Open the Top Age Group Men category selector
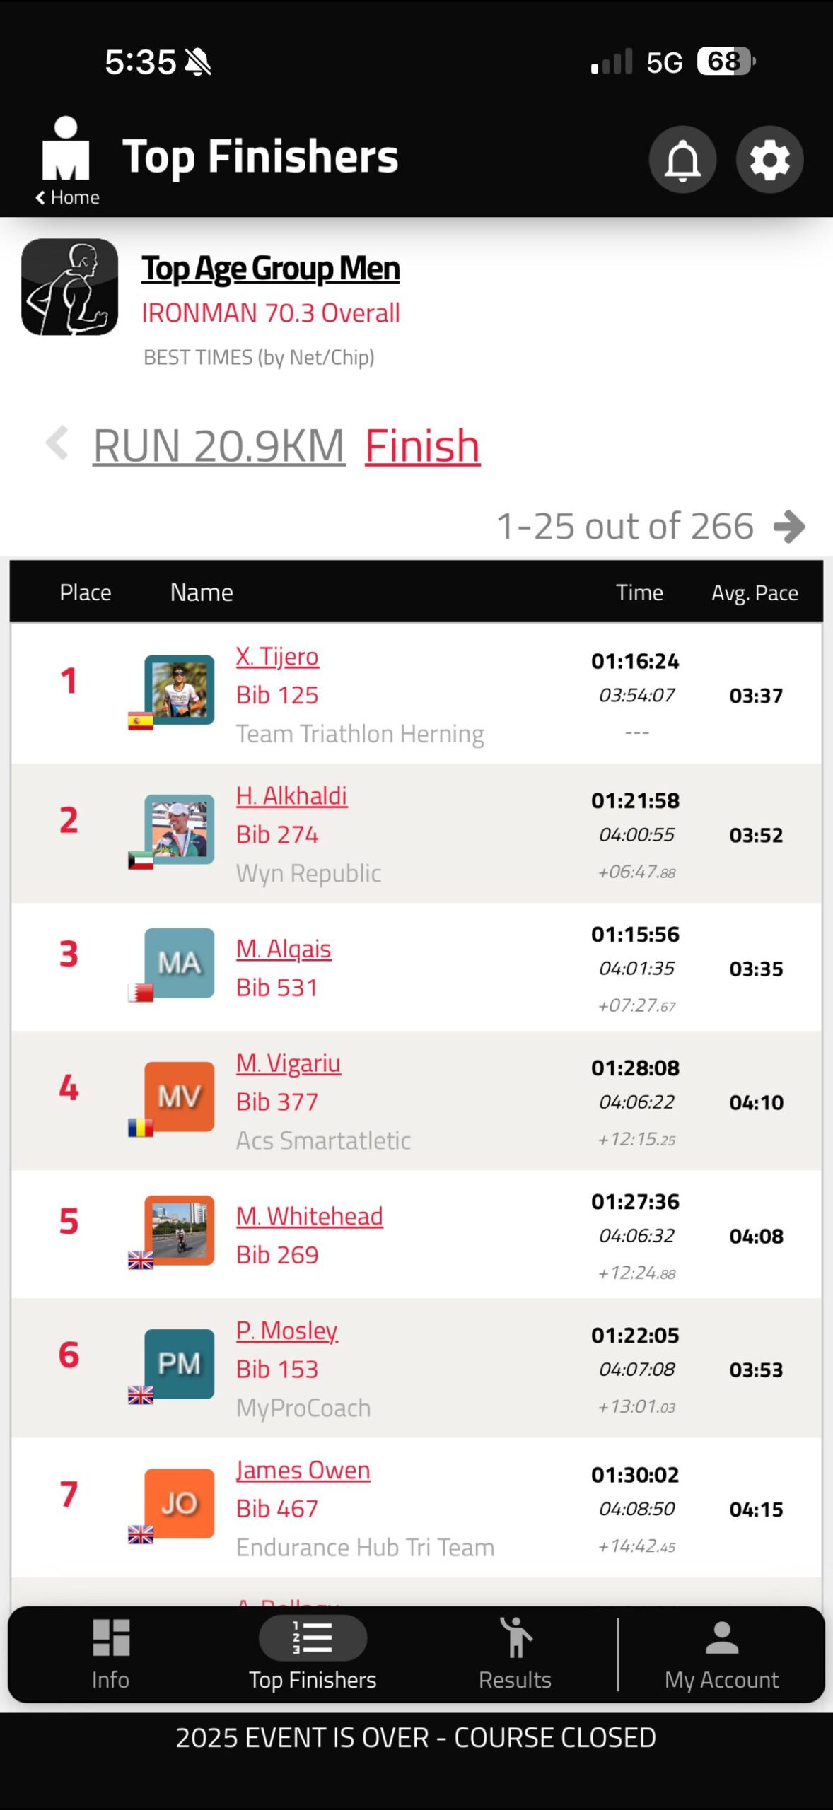Screen dimensions: 833x1810 tap(271, 269)
